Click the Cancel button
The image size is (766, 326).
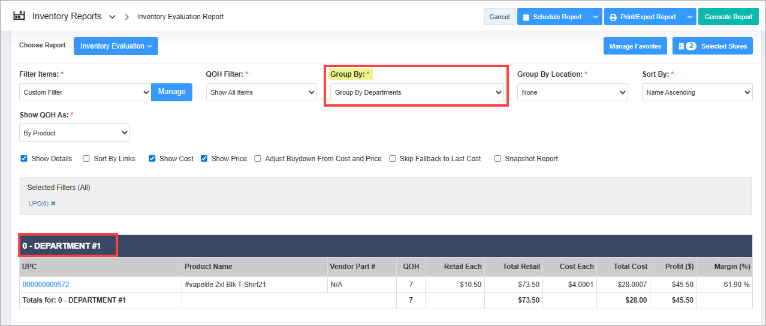pyautogui.click(x=499, y=17)
